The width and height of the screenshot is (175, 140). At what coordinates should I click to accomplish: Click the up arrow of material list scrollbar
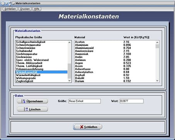tap(157, 42)
